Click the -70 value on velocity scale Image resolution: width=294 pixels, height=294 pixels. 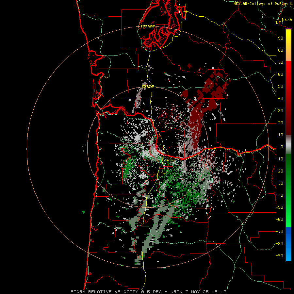click(x=279, y=232)
